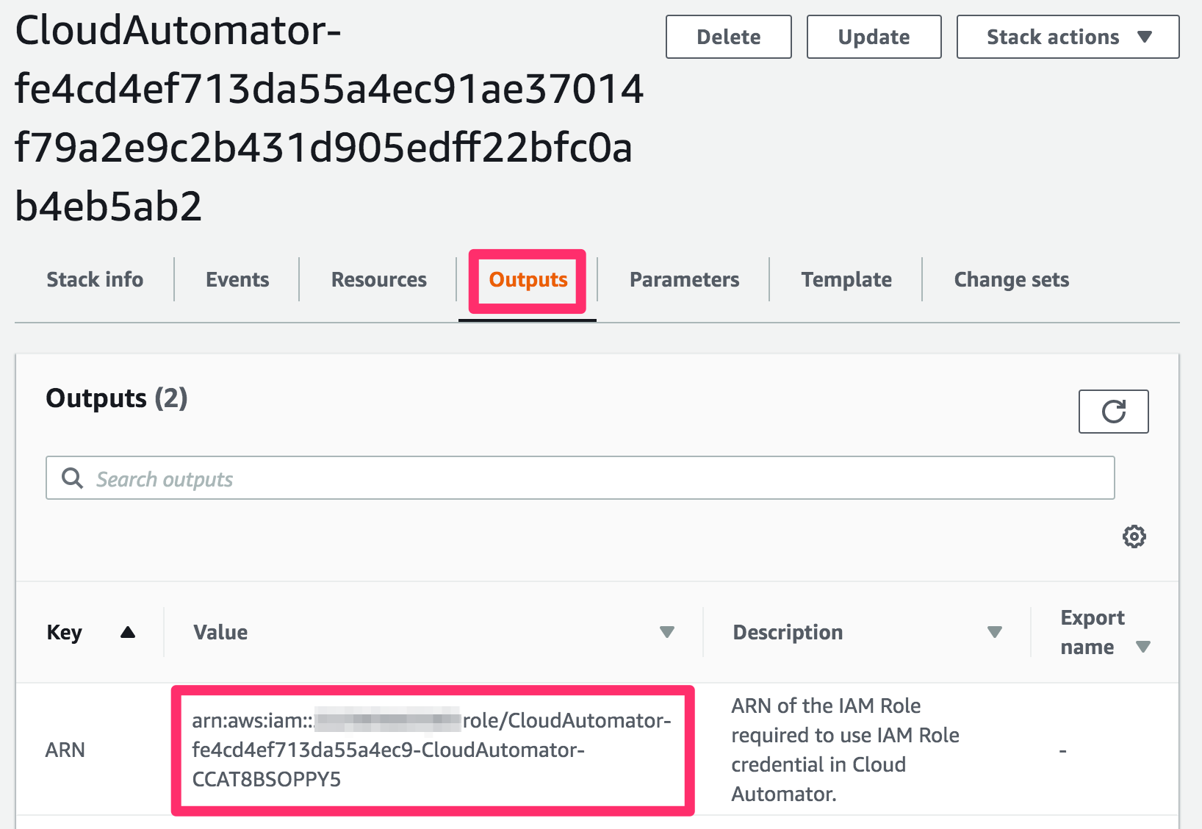1202x829 pixels.
Task: Click the CloudAutomator stack name title
Action: (329, 118)
